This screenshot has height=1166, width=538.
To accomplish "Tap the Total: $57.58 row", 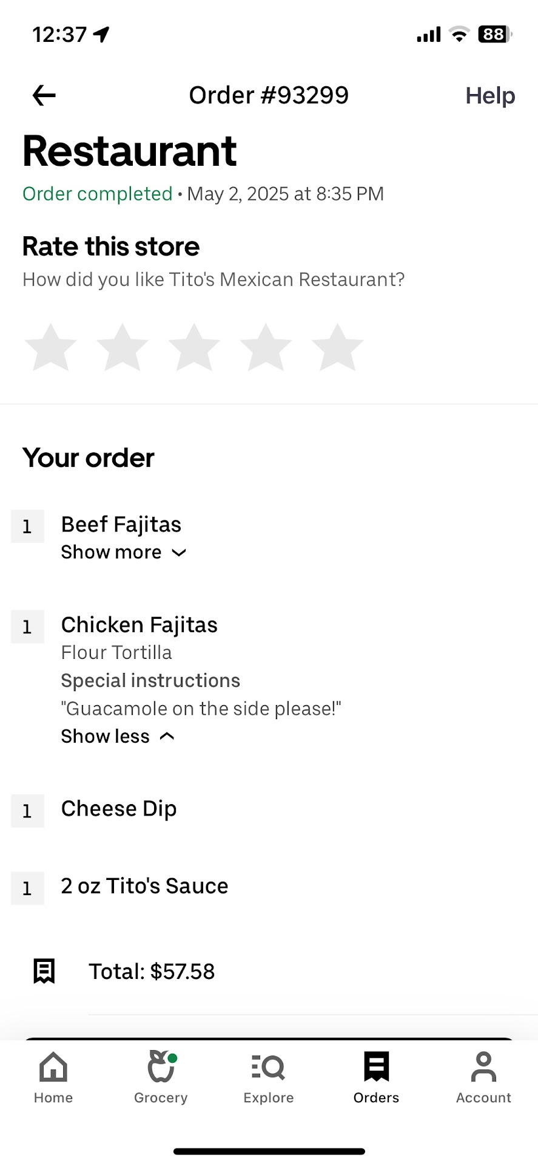I will [x=152, y=972].
